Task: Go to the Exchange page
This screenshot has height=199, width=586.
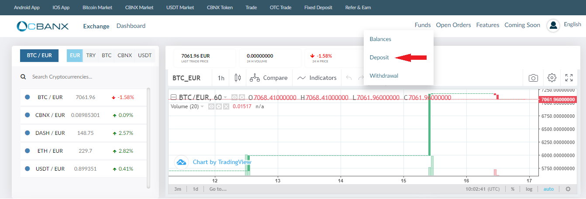Action: pos(96,26)
